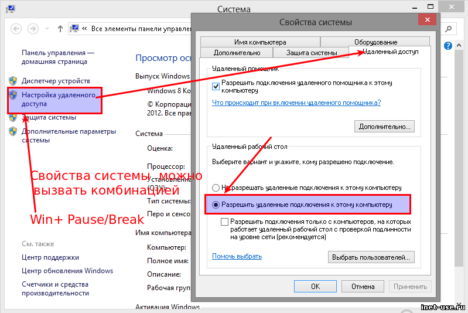Click the Дополнительно... button in remote assistance section
468x313 pixels.
pyautogui.click(x=384, y=127)
